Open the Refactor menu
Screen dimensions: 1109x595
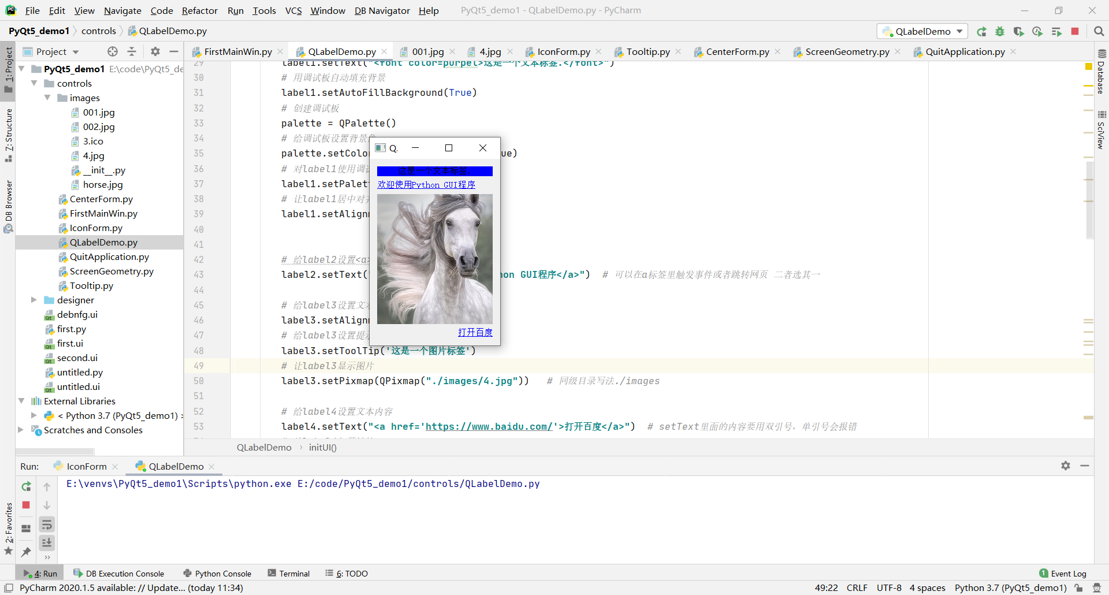(x=199, y=10)
